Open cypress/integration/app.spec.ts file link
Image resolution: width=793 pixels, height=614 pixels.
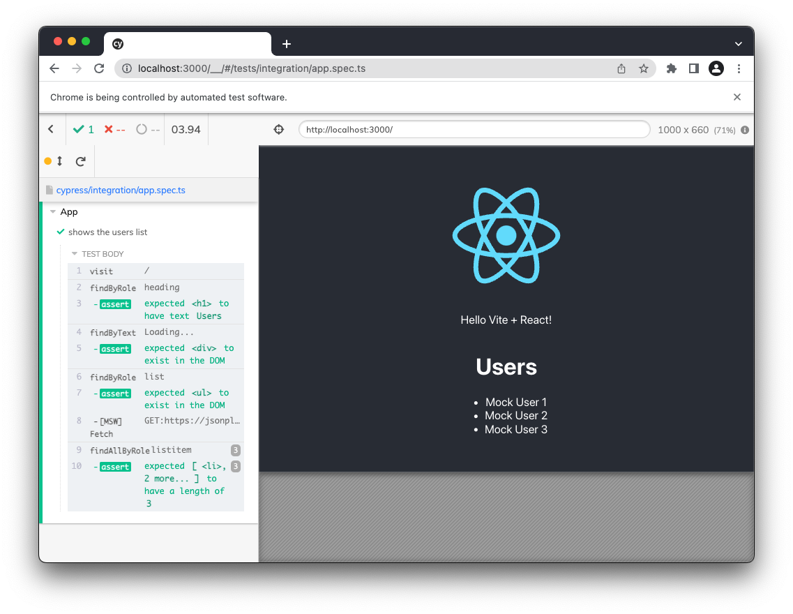(121, 190)
